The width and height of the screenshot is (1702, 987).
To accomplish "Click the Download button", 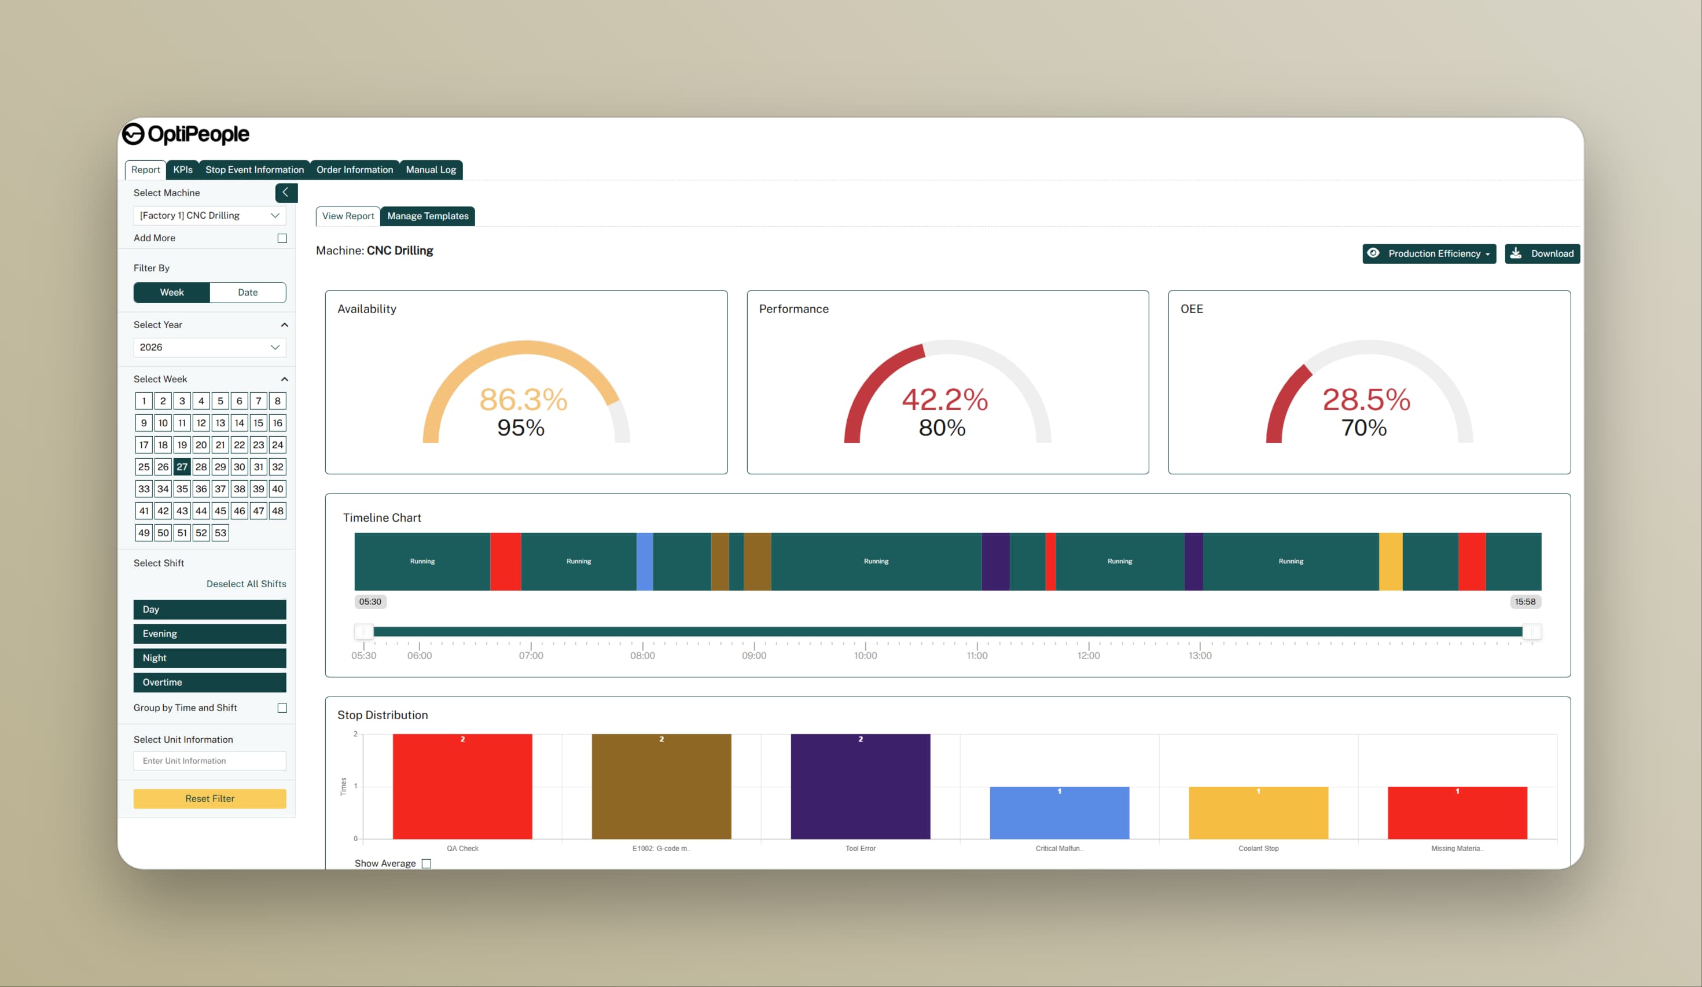I will tap(1542, 254).
